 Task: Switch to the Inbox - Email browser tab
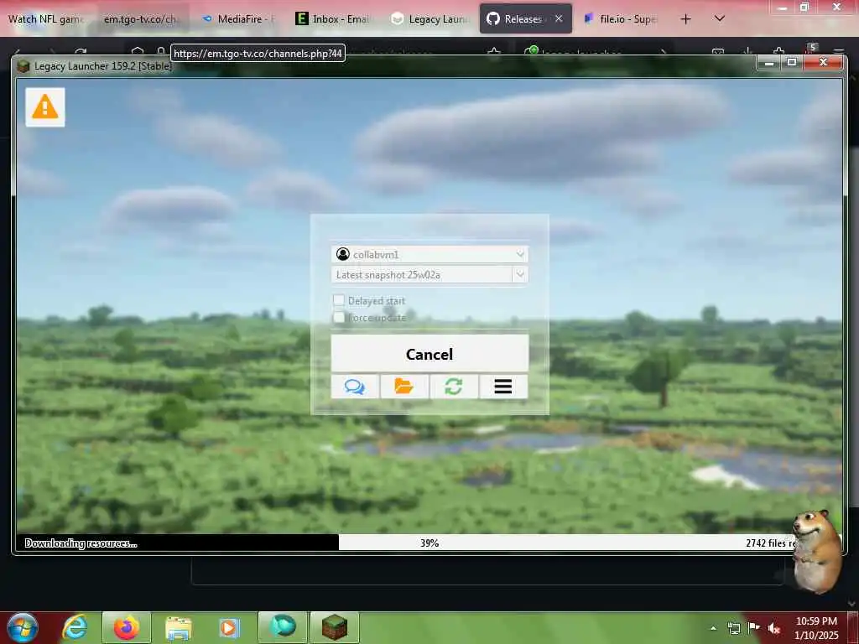point(334,19)
